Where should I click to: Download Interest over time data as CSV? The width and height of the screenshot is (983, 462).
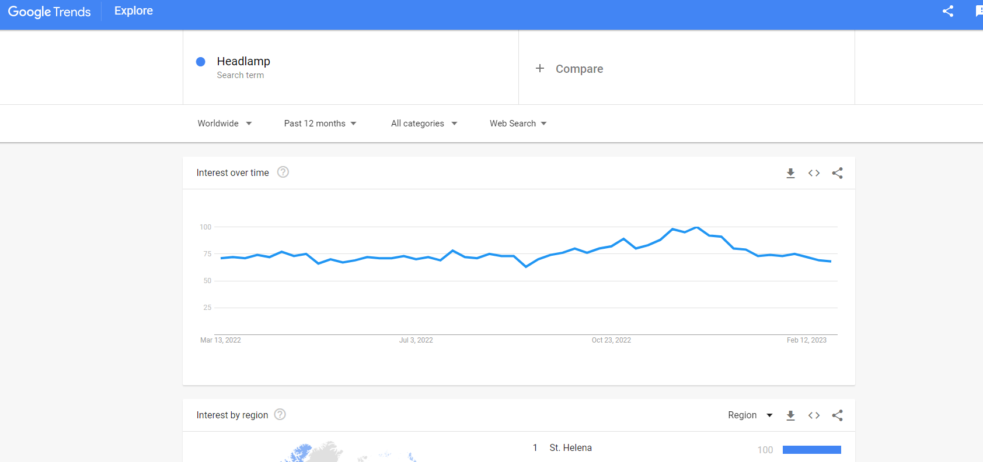[790, 173]
